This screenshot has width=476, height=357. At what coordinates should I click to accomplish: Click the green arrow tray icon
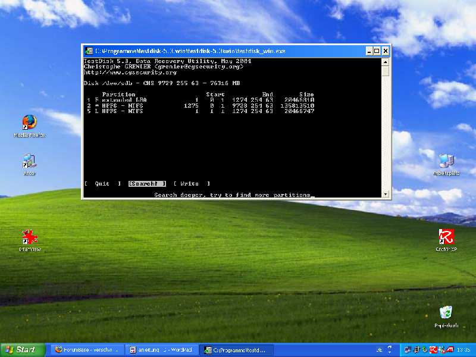point(425,350)
